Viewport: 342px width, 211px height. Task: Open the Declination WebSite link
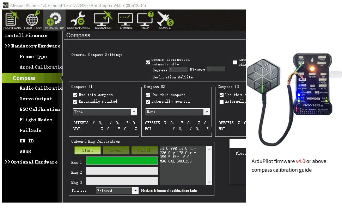[172, 77]
